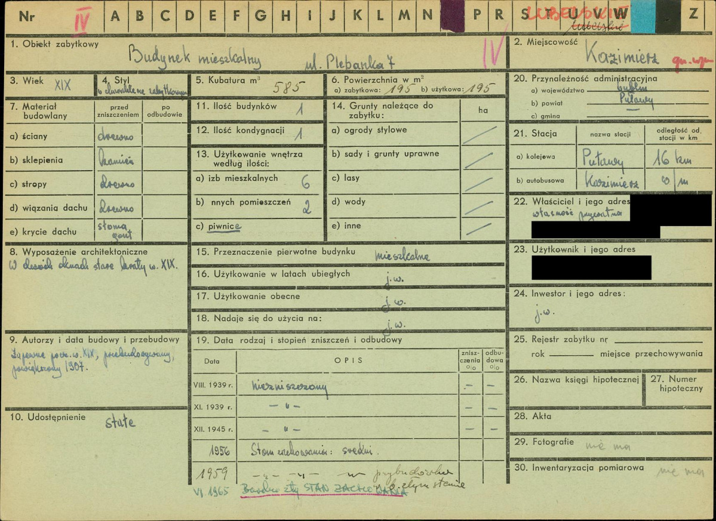Select the letter K index tab
The height and width of the screenshot is (521, 716).
click(357, 16)
